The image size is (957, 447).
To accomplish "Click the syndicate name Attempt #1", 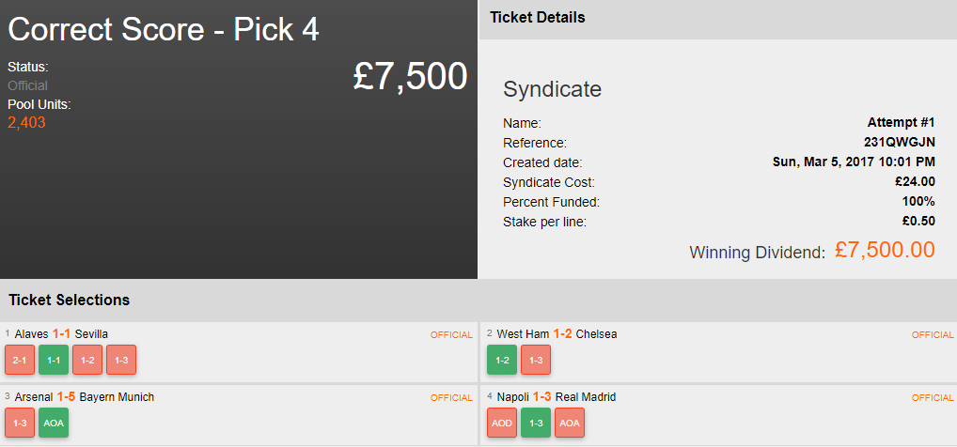I will (x=901, y=123).
